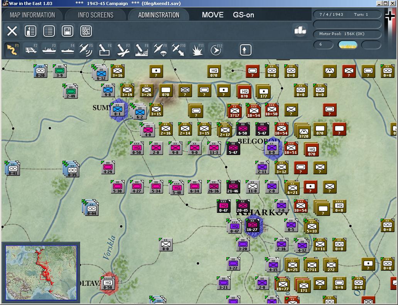Image resolution: width=398 pixels, height=305 pixels.
Task: Click End Turn arrow (F12)
Action: (216, 49)
